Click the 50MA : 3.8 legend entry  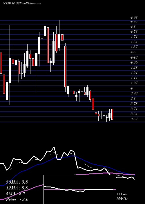pos(17,182)
